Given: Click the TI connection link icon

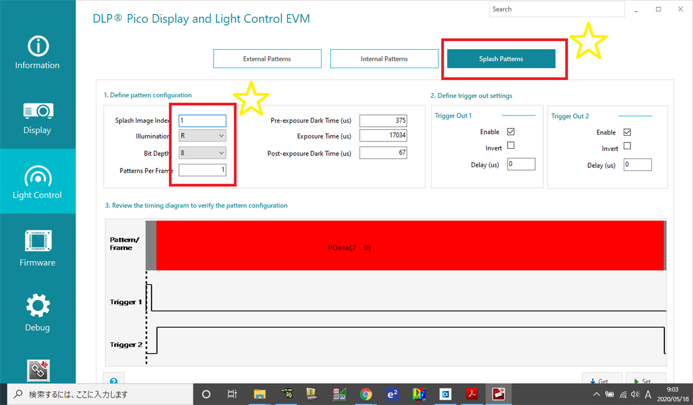Looking at the screenshot, I should click(38, 371).
